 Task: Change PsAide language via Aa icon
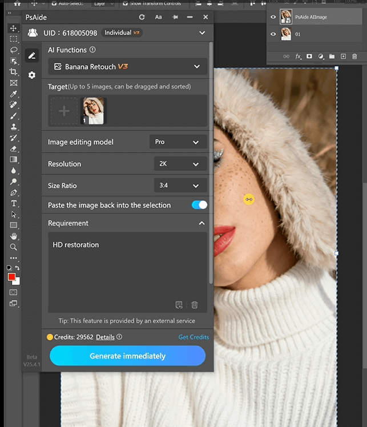[158, 17]
